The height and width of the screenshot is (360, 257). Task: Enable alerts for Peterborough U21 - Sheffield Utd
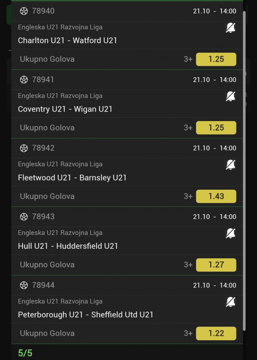[x=230, y=302]
